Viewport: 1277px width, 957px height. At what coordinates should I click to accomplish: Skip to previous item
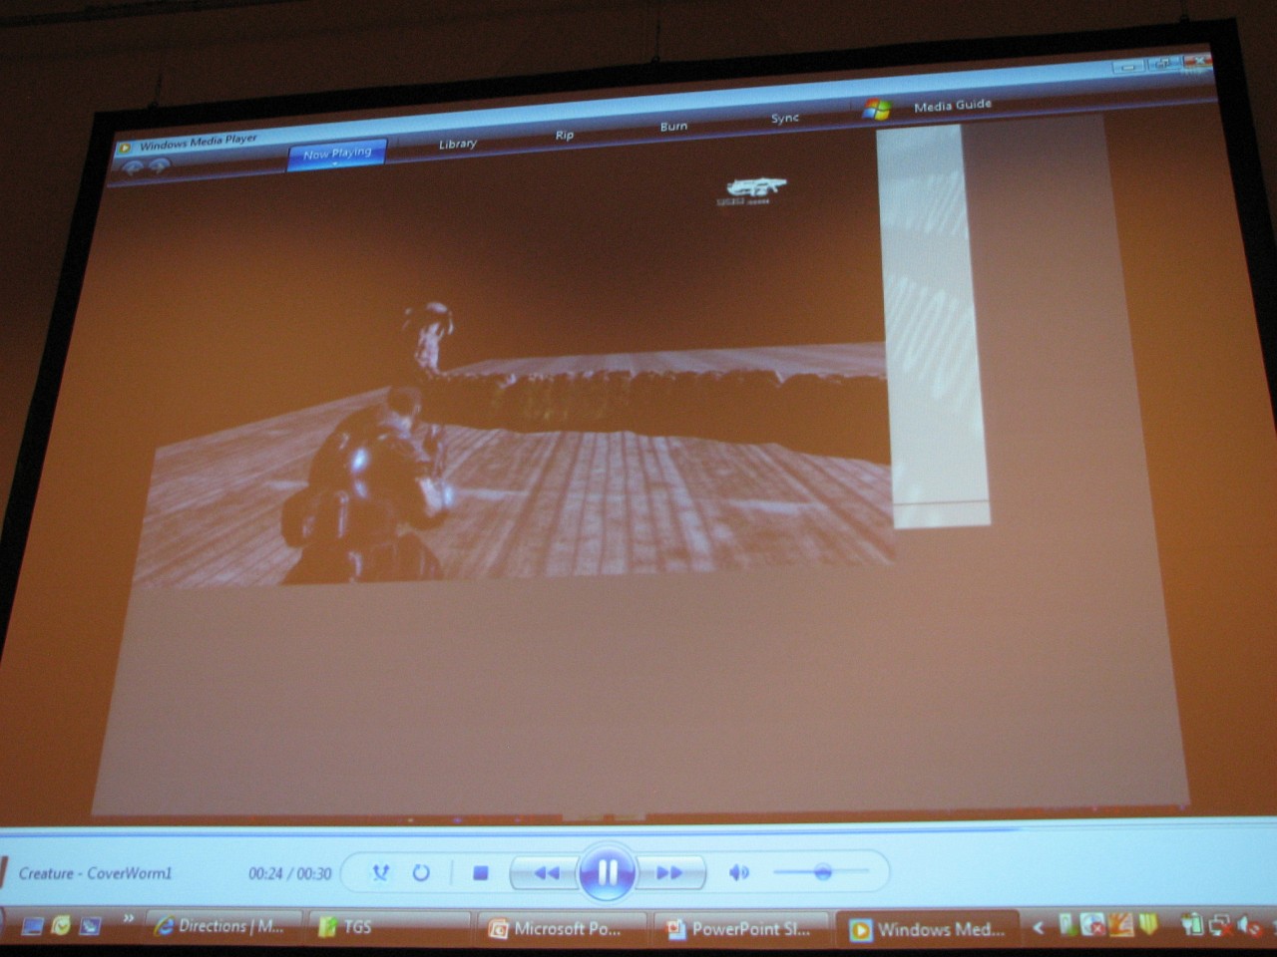click(545, 873)
